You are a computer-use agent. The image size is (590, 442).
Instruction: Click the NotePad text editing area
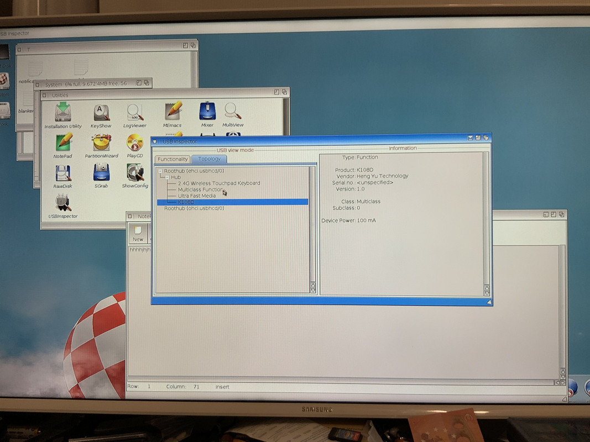coord(342,312)
